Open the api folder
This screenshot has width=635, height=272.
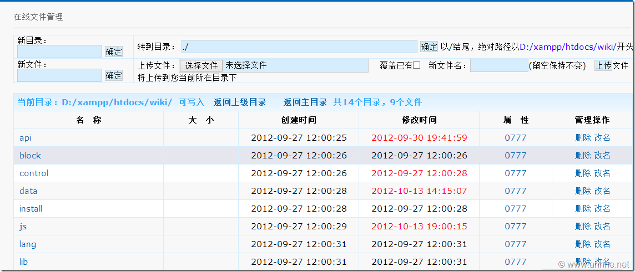[x=26, y=138]
